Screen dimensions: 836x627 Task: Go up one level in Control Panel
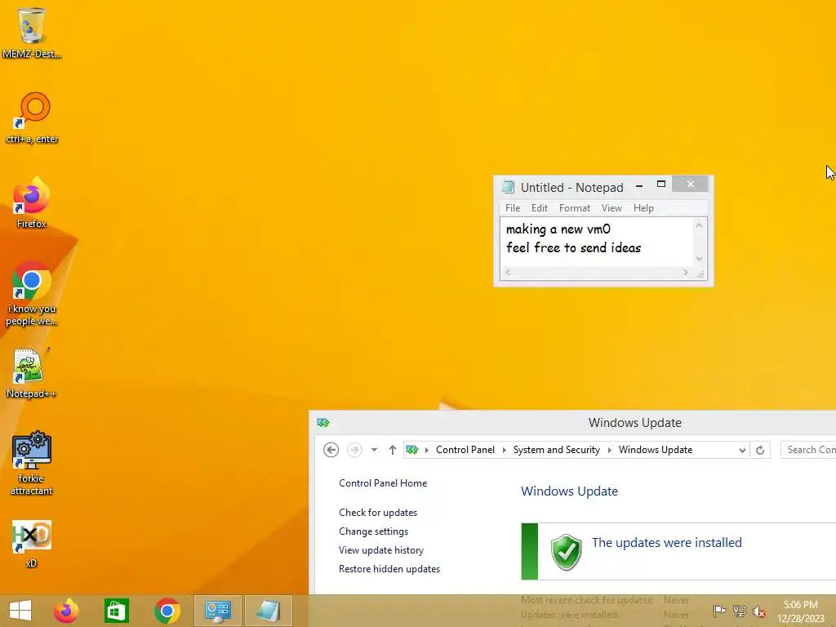coord(393,450)
